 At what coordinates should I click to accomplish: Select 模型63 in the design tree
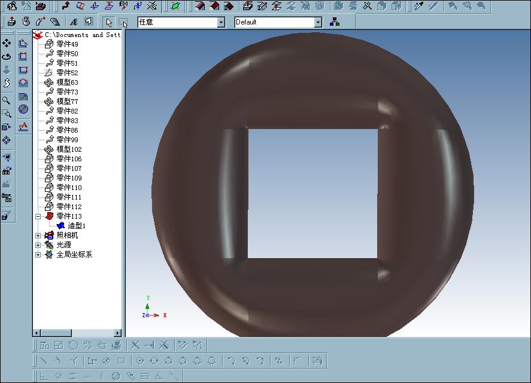click(68, 82)
